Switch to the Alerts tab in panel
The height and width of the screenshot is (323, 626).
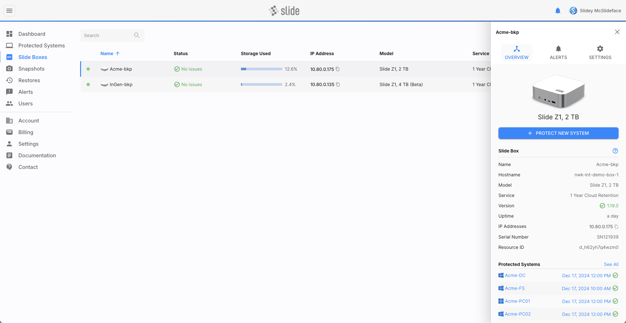point(558,53)
